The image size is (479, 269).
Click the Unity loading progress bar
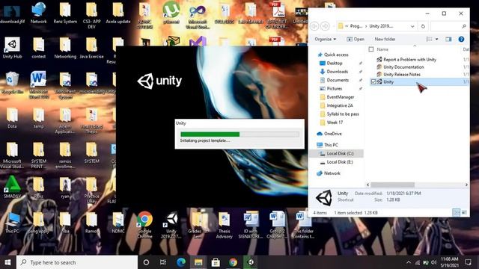pos(239,134)
